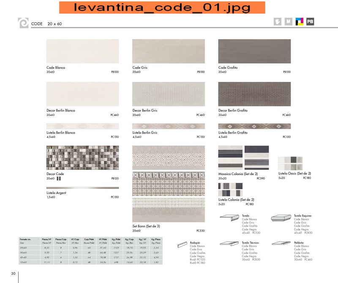
Task: Click the Torelo trim piece drawing
Action: tap(229, 218)
